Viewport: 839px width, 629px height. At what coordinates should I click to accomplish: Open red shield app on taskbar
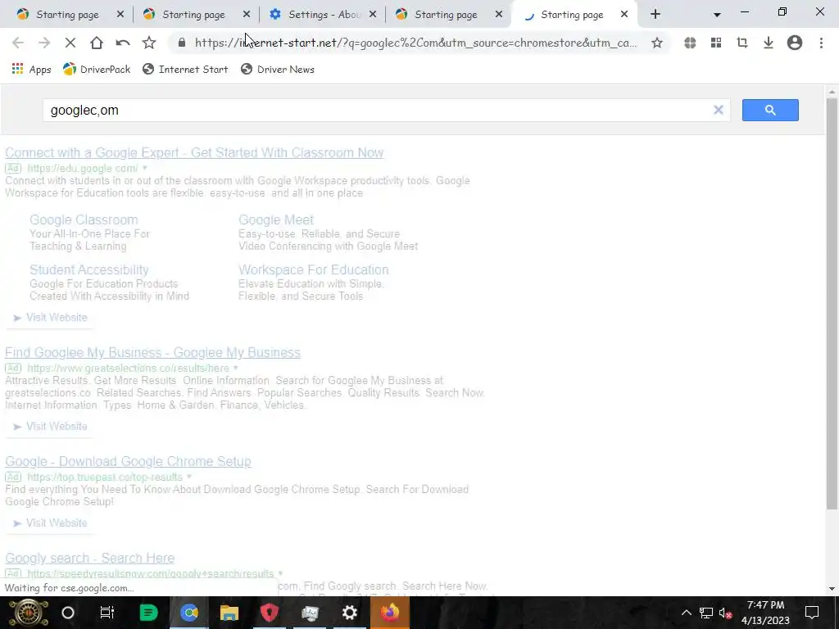pos(269,613)
